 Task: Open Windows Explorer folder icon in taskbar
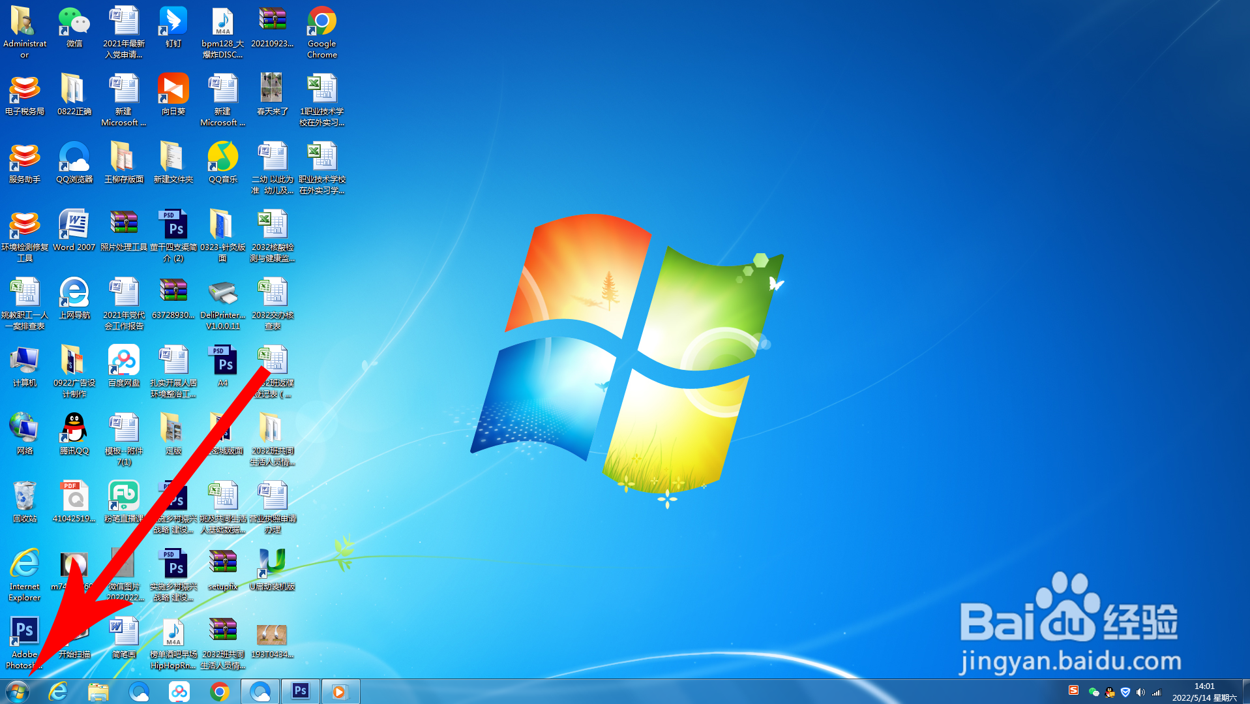point(98,691)
